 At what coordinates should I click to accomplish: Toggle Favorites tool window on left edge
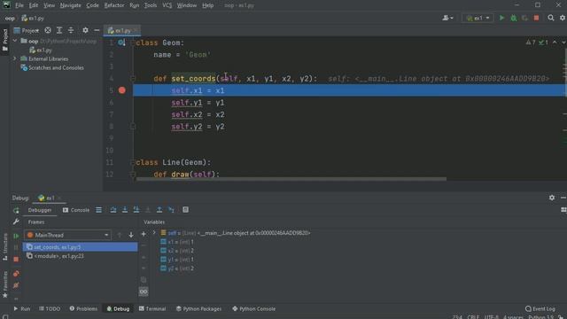coord(5,285)
